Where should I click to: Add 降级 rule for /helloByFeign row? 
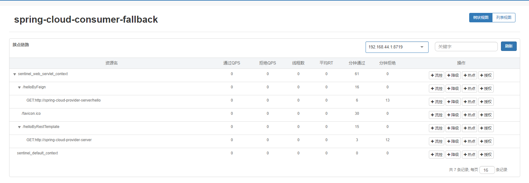pyautogui.click(x=453, y=89)
